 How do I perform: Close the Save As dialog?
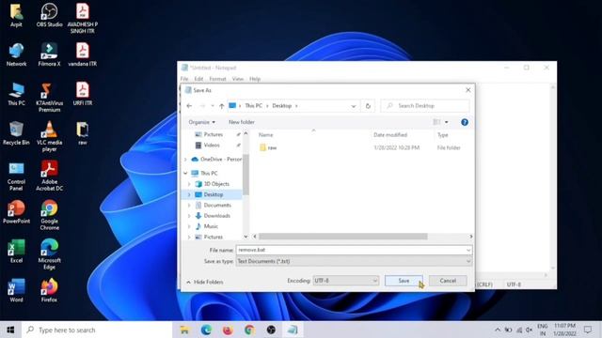[468, 90]
